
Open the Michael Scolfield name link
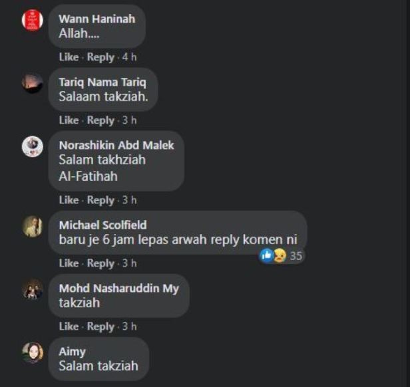[x=102, y=225]
